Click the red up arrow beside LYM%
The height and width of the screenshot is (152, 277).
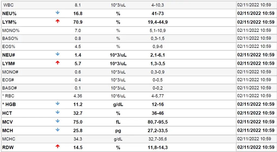coord(57,21)
